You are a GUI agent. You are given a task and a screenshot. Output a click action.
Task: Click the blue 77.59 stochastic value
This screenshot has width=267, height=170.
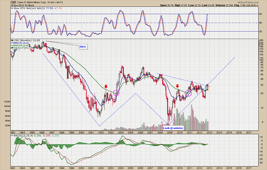[49, 8]
